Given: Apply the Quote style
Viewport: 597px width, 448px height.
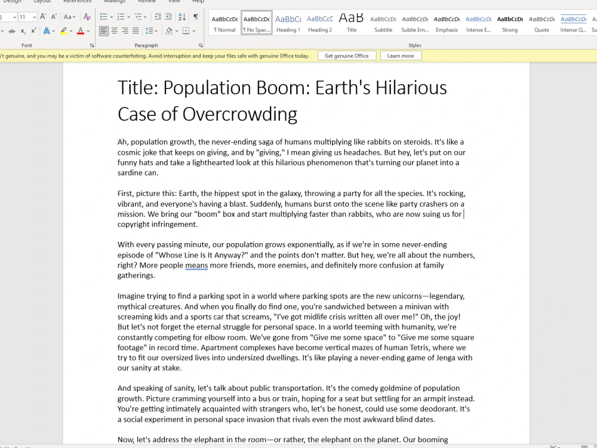Looking at the screenshot, I should (x=541, y=23).
